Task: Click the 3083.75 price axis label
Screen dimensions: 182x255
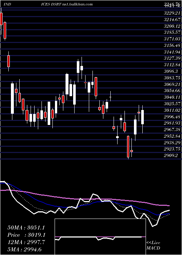Action: [x=172, y=78]
